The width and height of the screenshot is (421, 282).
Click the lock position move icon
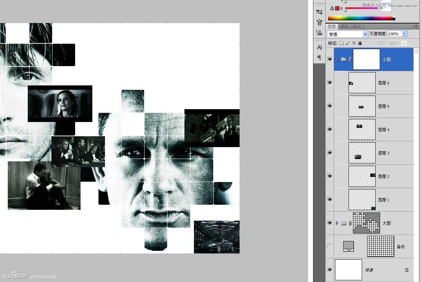(x=354, y=43)
